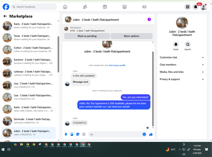
Task: Click the back arrow beside Marketplace
Action: click(5, 16)
